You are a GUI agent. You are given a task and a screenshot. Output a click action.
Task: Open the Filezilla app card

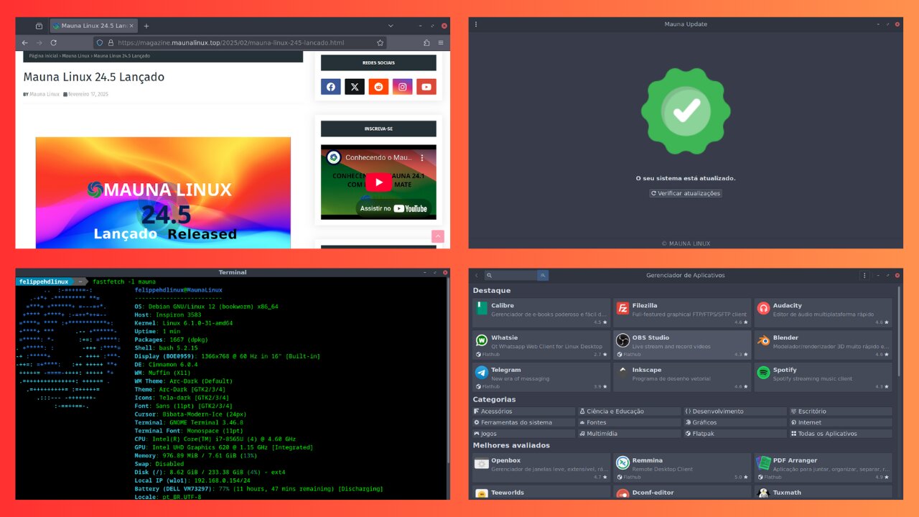point(682,313)
